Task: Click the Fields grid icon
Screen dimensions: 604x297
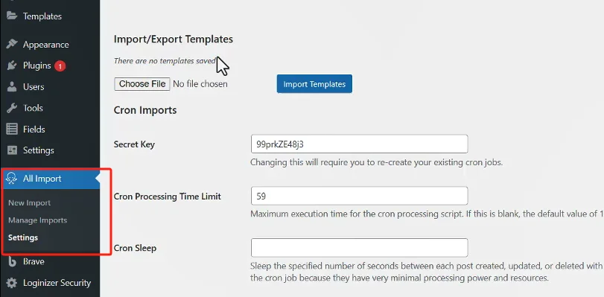Action: (x=12, y=129)
